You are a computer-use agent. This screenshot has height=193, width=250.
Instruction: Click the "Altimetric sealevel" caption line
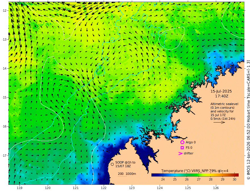[224, 104]
